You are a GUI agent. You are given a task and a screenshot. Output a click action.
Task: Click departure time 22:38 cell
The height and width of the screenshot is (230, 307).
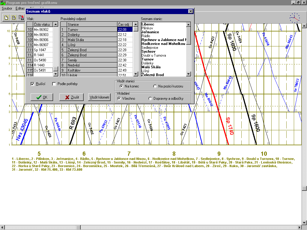click(125, 60)
